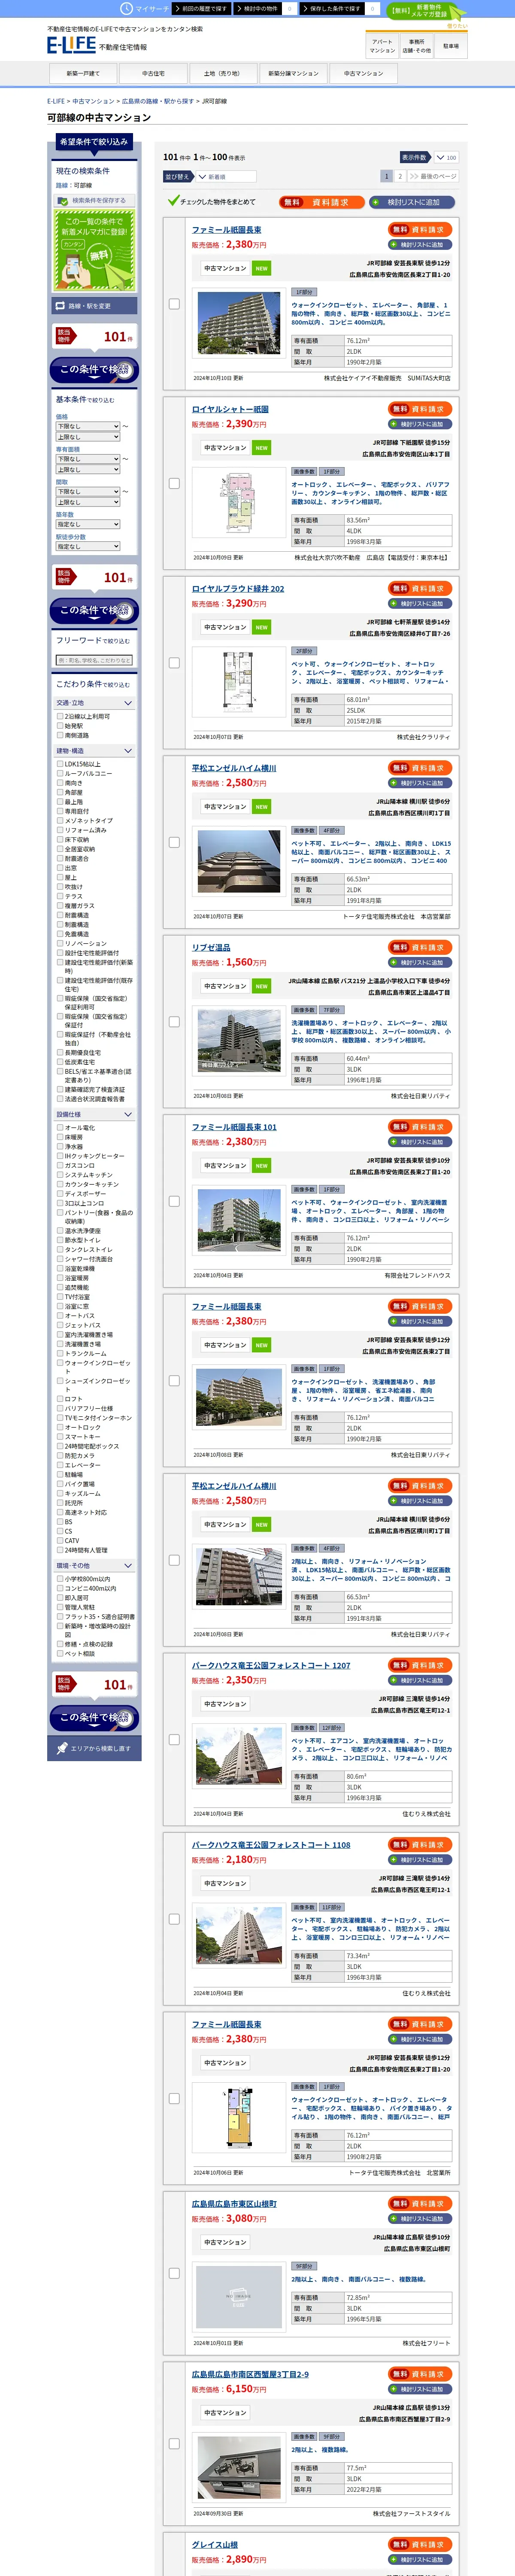This screenshot has width=515, height=2576.
Task: Enable the オール電化 filter checkbox
Action: (60, 1128)
